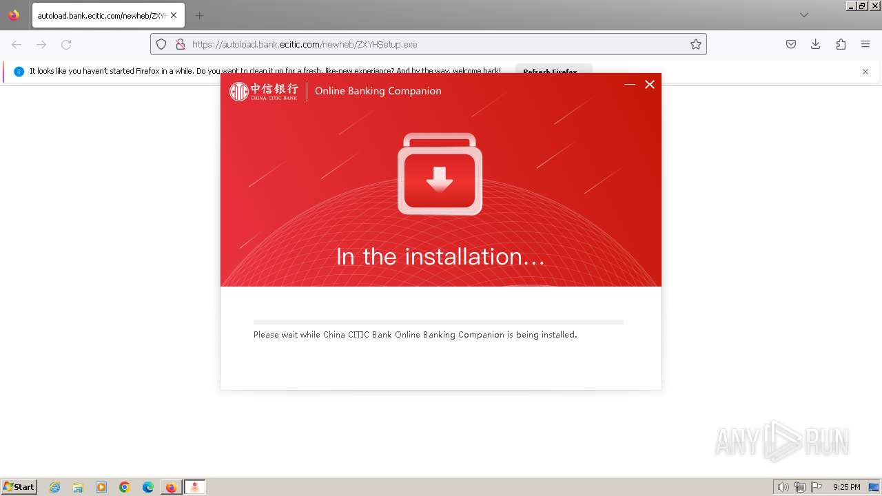
Task: Dismiss the Firefox notification bar
Action: 865,72
